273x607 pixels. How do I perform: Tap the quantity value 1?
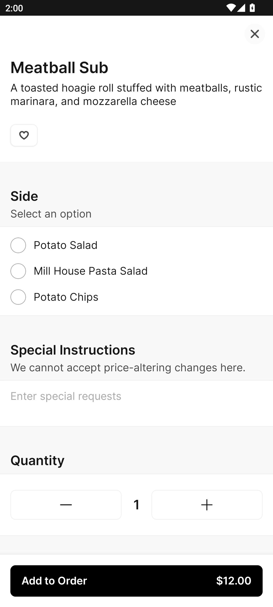tap(136, 505)
